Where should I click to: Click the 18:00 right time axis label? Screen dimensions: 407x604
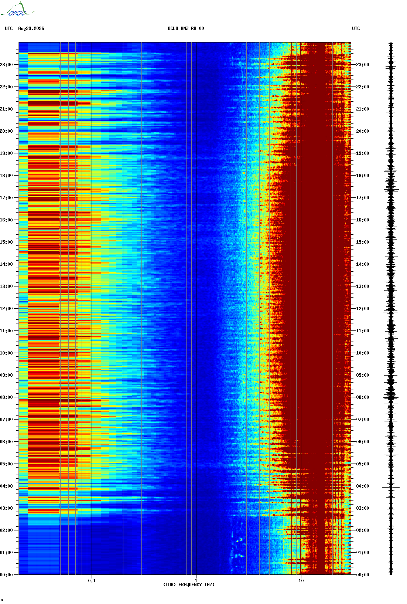point(362,176)
